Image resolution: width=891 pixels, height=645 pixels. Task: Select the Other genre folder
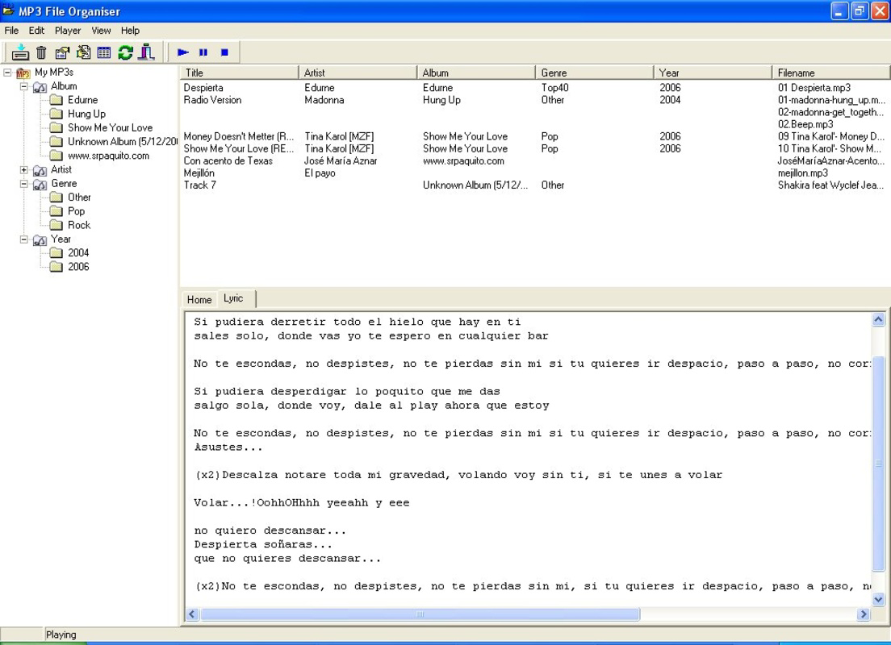79,198
